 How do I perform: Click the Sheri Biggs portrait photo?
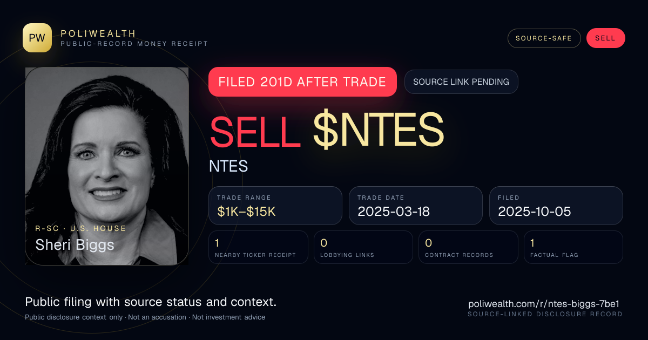pyautogui.click(x=107, y=166)
